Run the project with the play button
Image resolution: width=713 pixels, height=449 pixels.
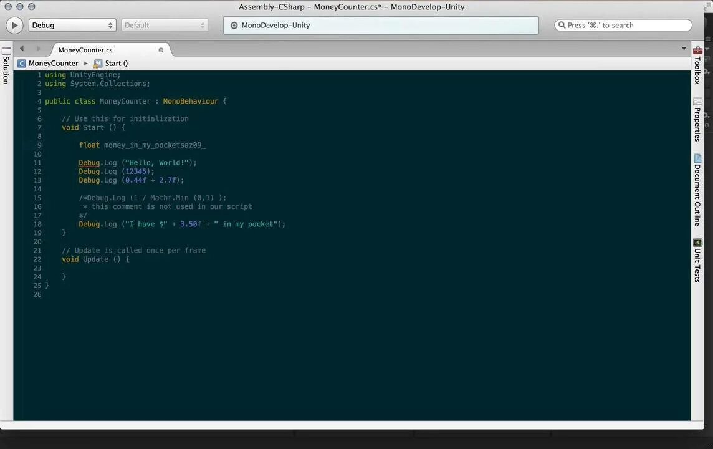pos(14,26)
